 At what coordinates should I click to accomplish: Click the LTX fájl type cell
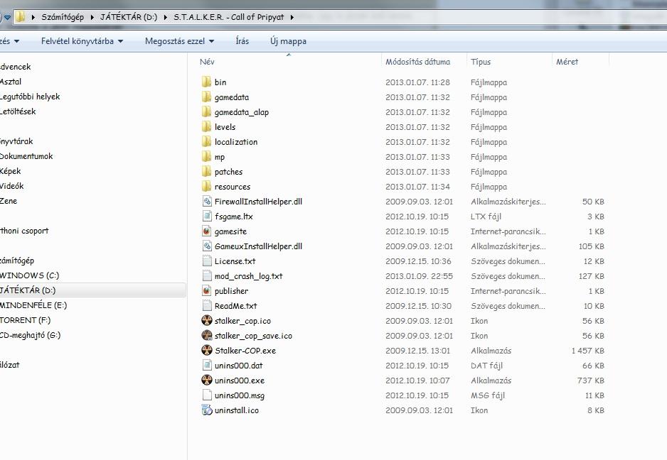click(x=486, y=217)
